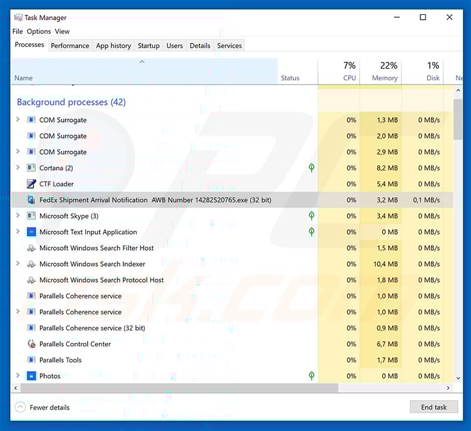Go to the Users tab
This screenshot has width=471, height=431.
(x=175, y=46)
